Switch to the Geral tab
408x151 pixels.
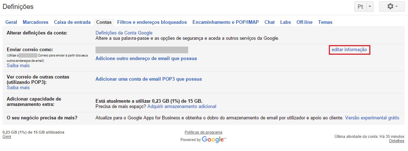[11, 22]
